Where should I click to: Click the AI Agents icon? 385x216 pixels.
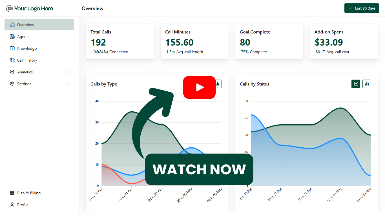tap(12, 37)
